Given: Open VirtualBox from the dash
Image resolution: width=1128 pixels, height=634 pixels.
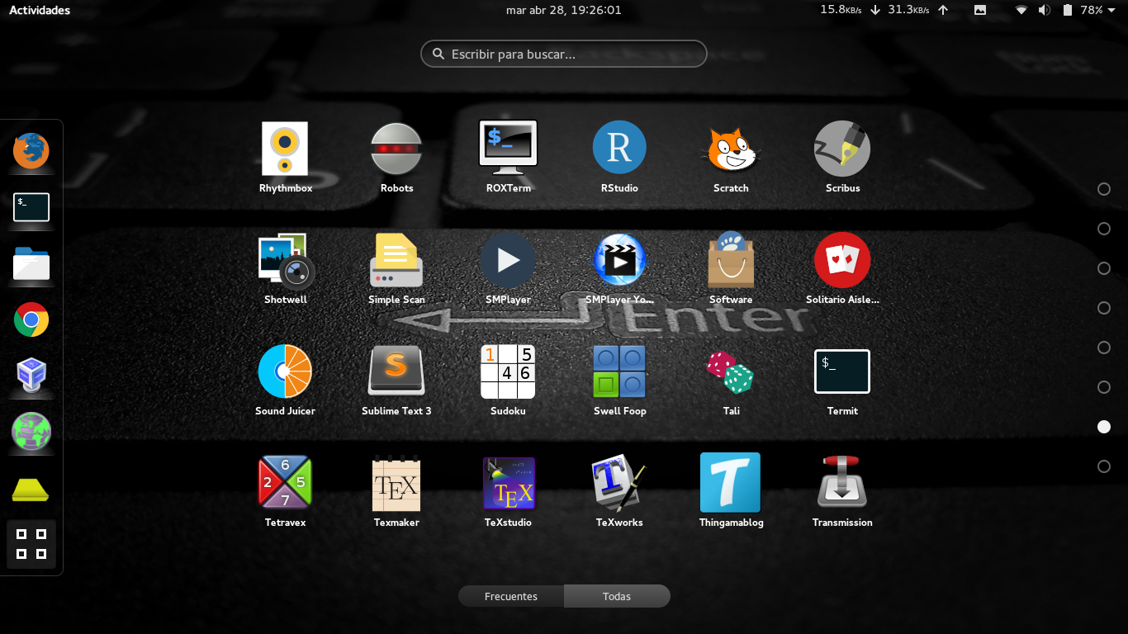Looking at the screenshot, I should pos(31,376).
